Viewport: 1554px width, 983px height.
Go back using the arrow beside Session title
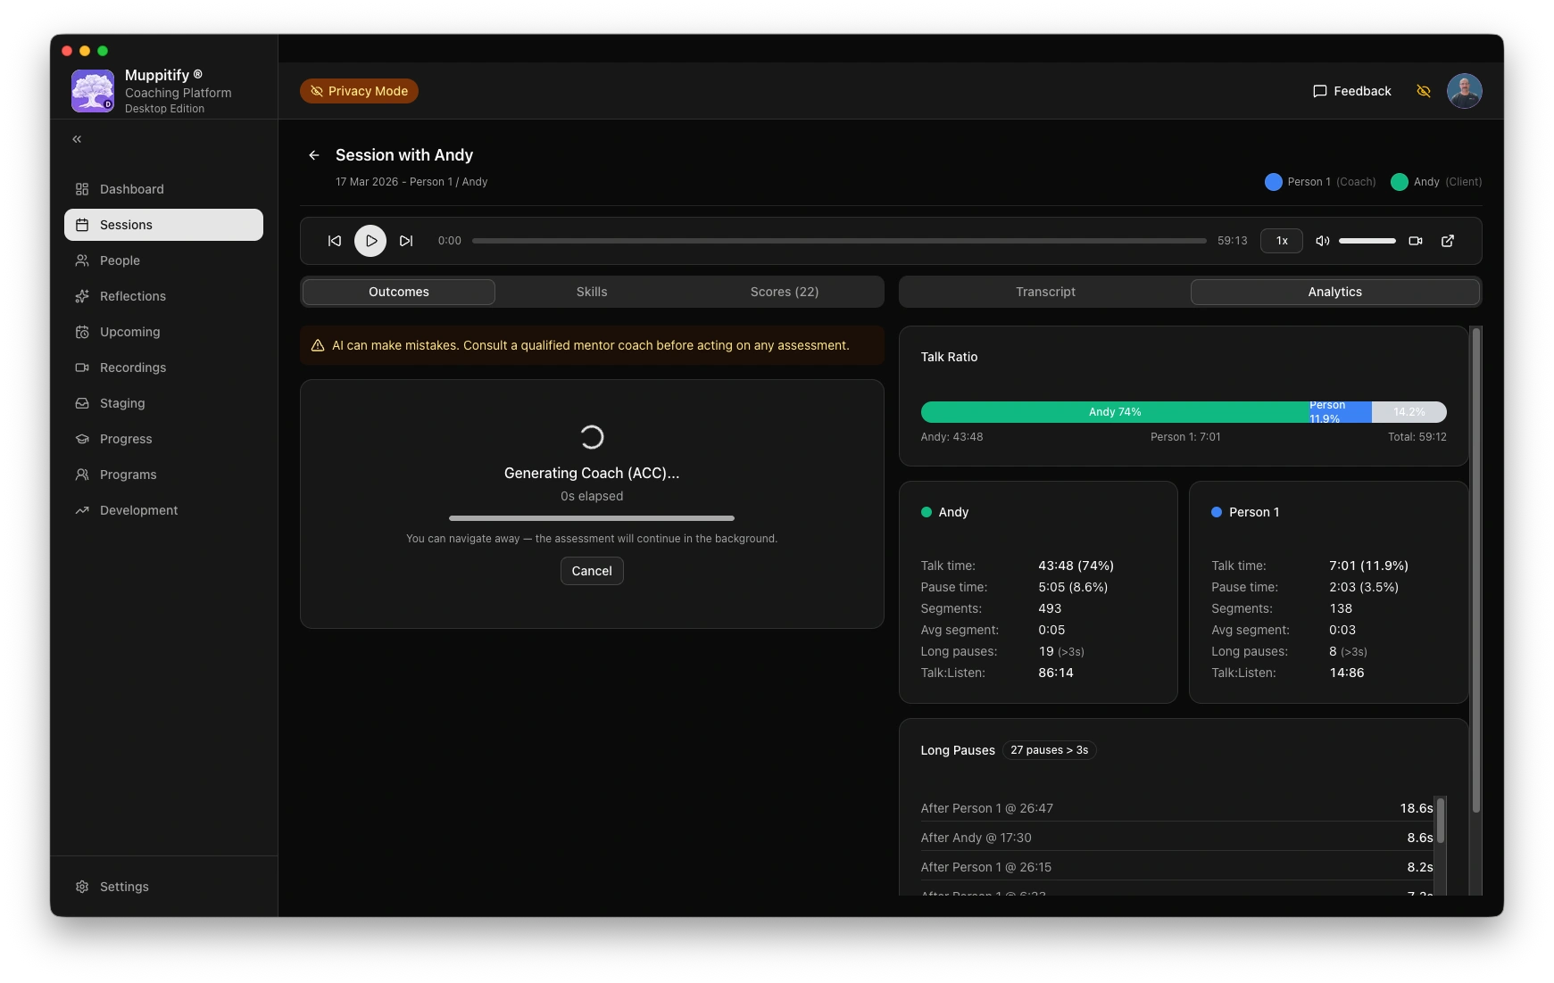click(314, 155)
